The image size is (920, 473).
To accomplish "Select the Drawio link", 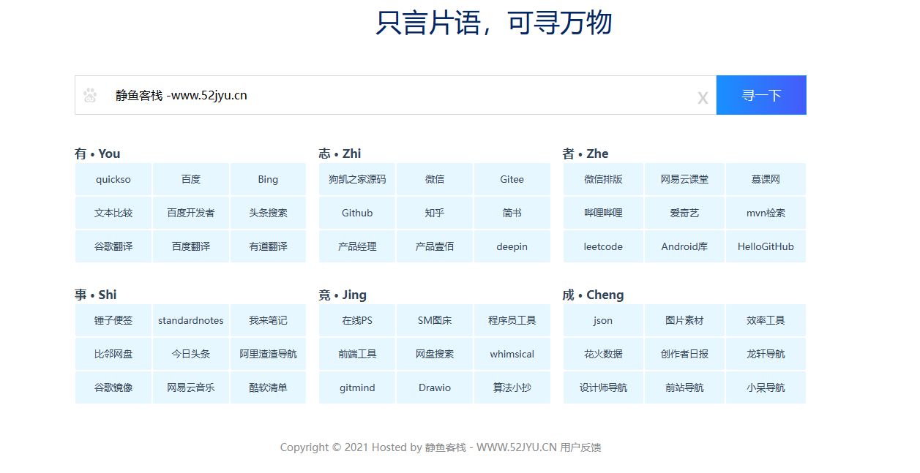I will (x=435, y=387).
